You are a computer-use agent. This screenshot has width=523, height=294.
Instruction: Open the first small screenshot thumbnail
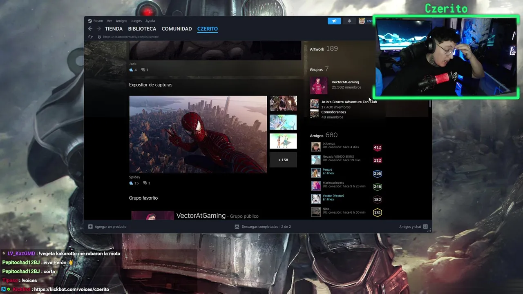point(283,104)
